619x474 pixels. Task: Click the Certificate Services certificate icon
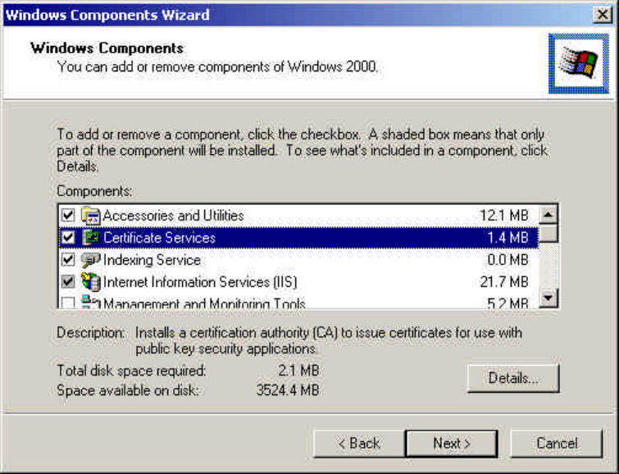91,238
